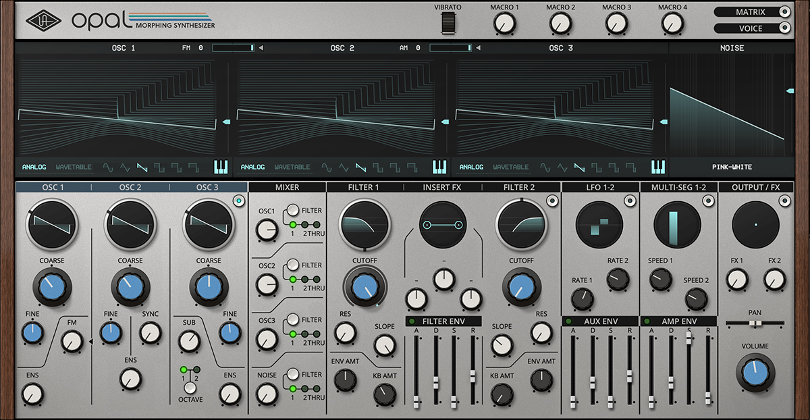Toggle the Amp Env LED

pyautogui.click(x=646, y=321)
